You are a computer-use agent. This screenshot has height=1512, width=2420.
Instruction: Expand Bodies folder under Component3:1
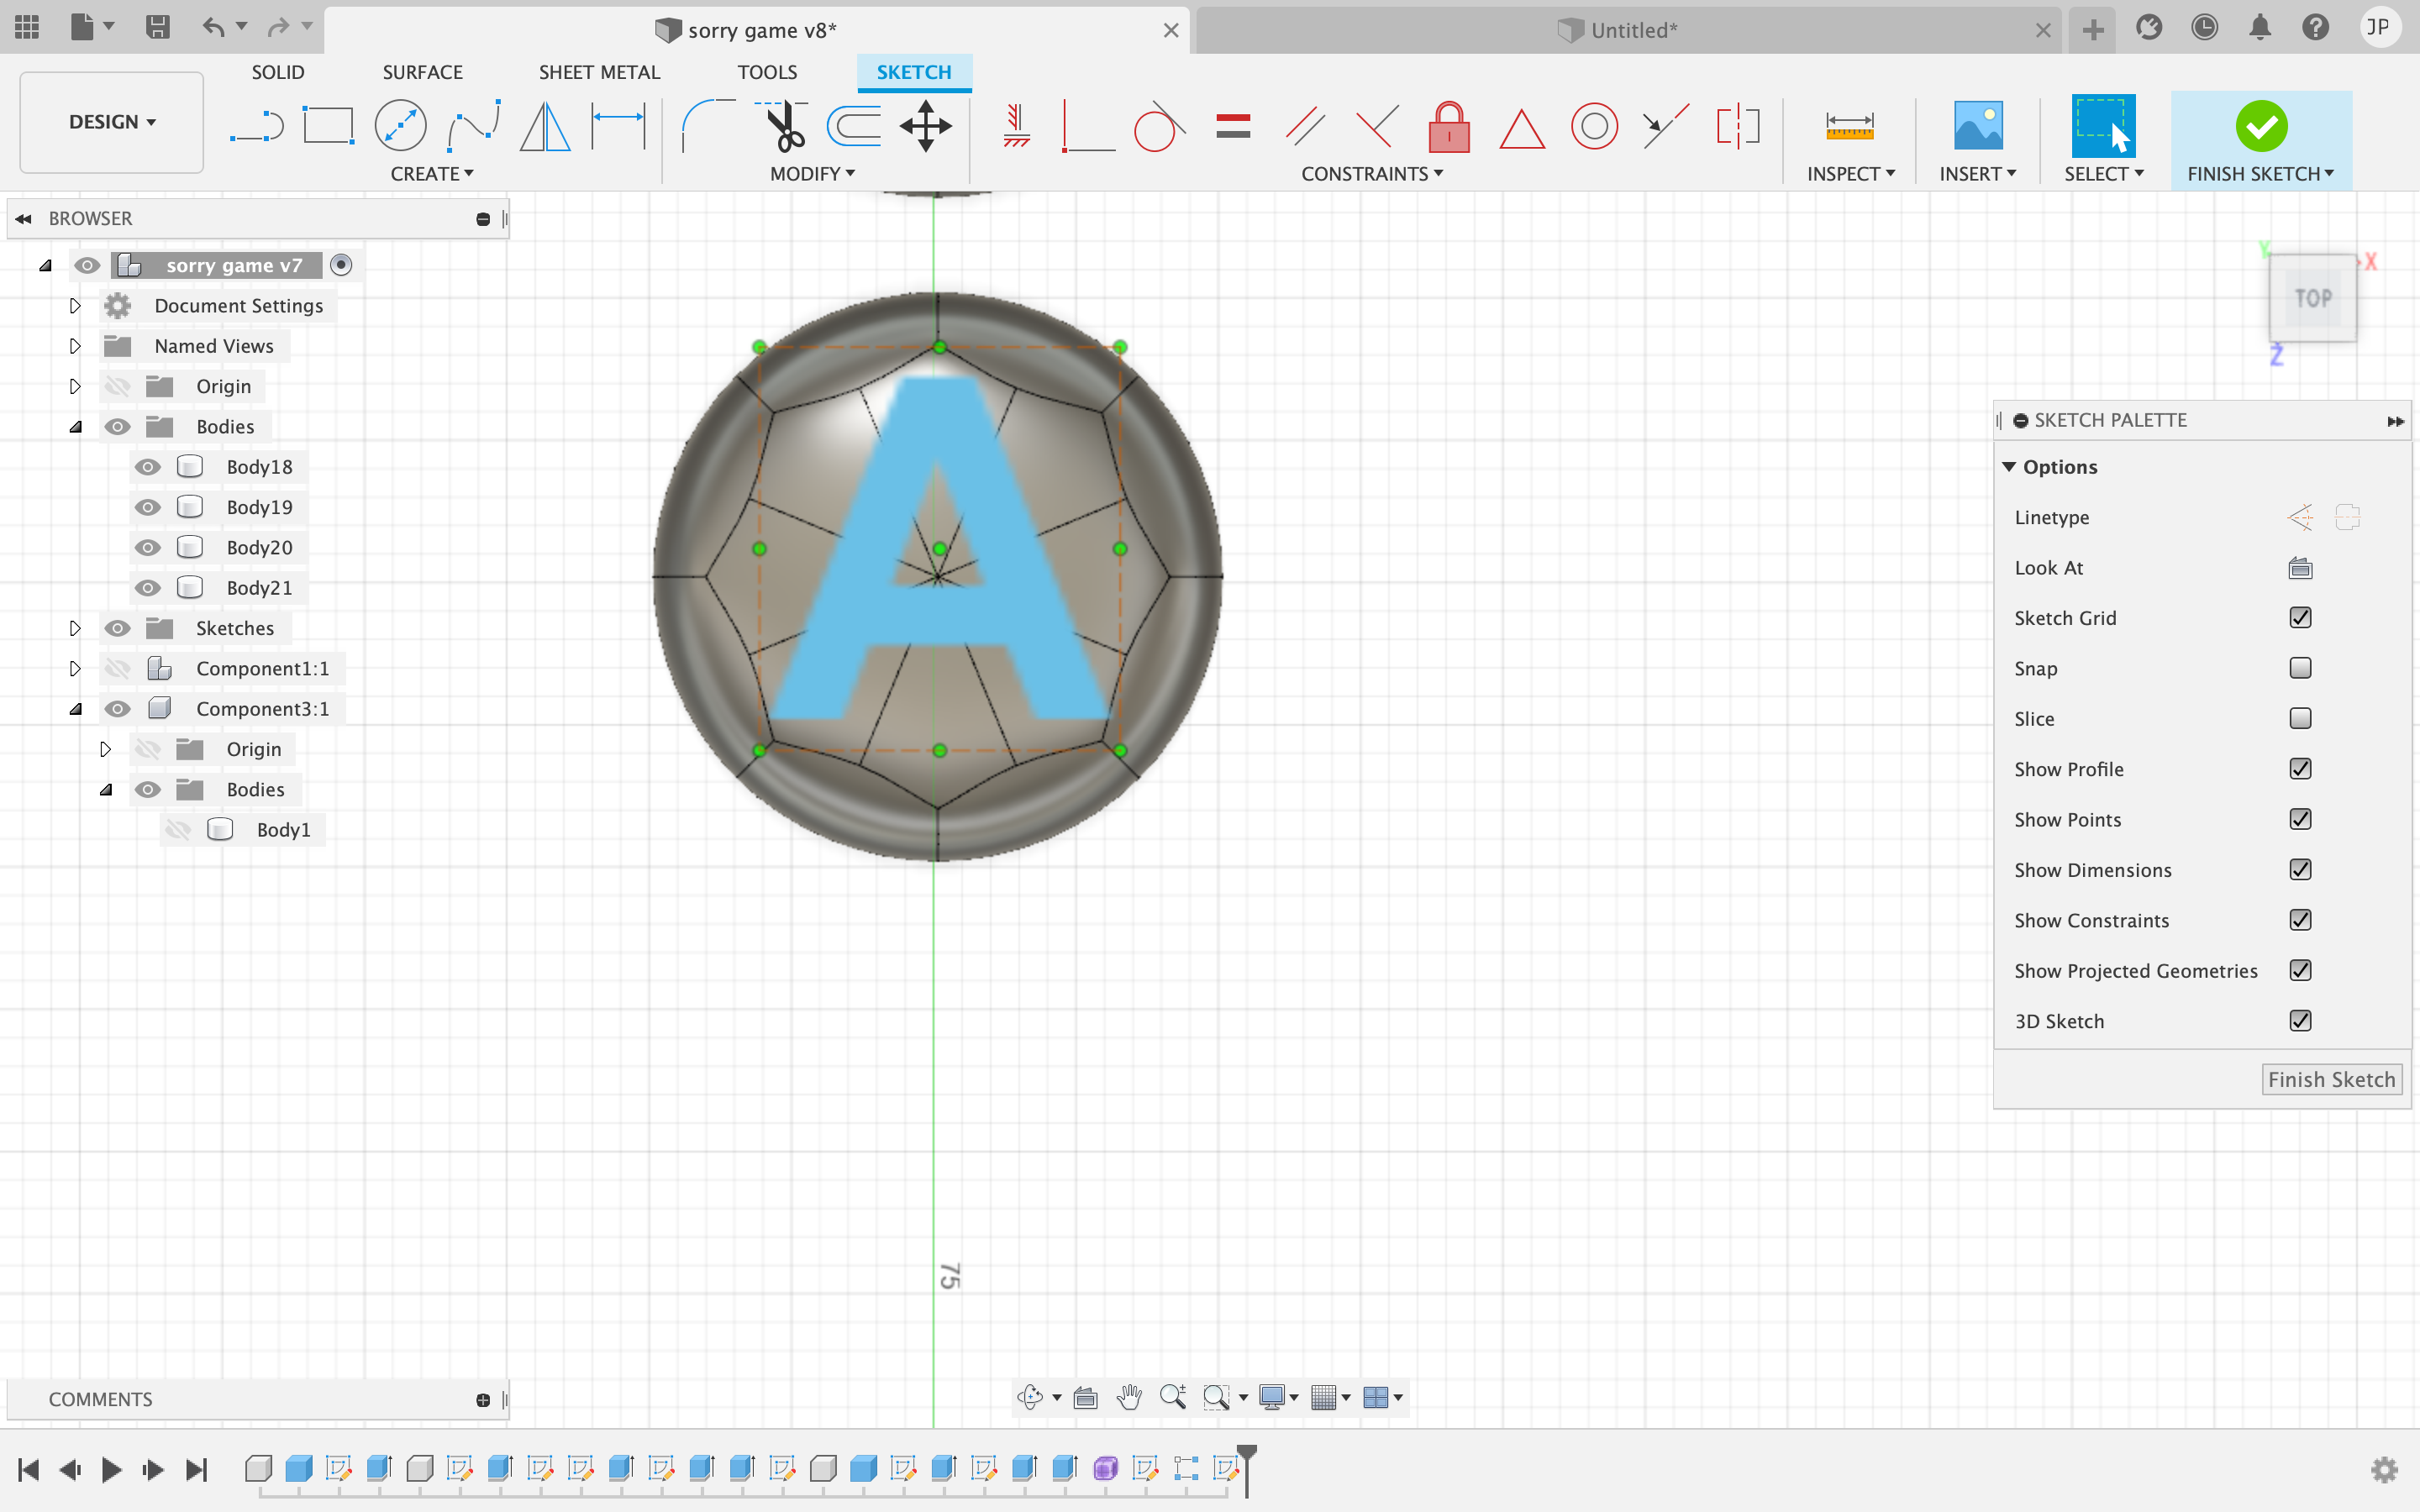(104, 789)
